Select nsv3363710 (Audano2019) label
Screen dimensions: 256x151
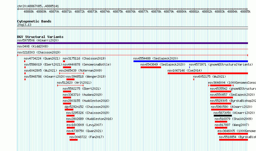(x=83, y=95)
